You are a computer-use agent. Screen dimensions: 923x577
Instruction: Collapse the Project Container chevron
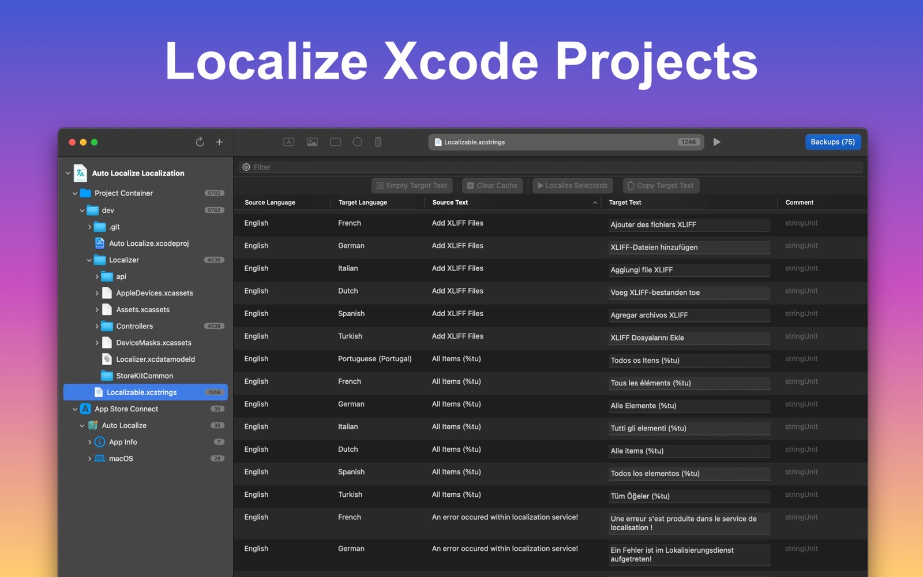coord(75,193)
